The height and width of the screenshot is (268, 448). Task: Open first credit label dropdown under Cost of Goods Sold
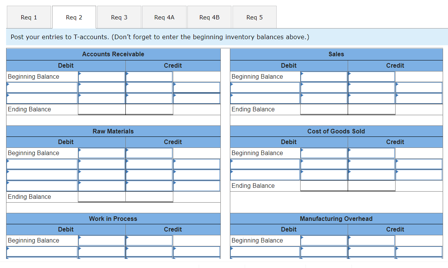pyautogui.click(x=419, y=164)
